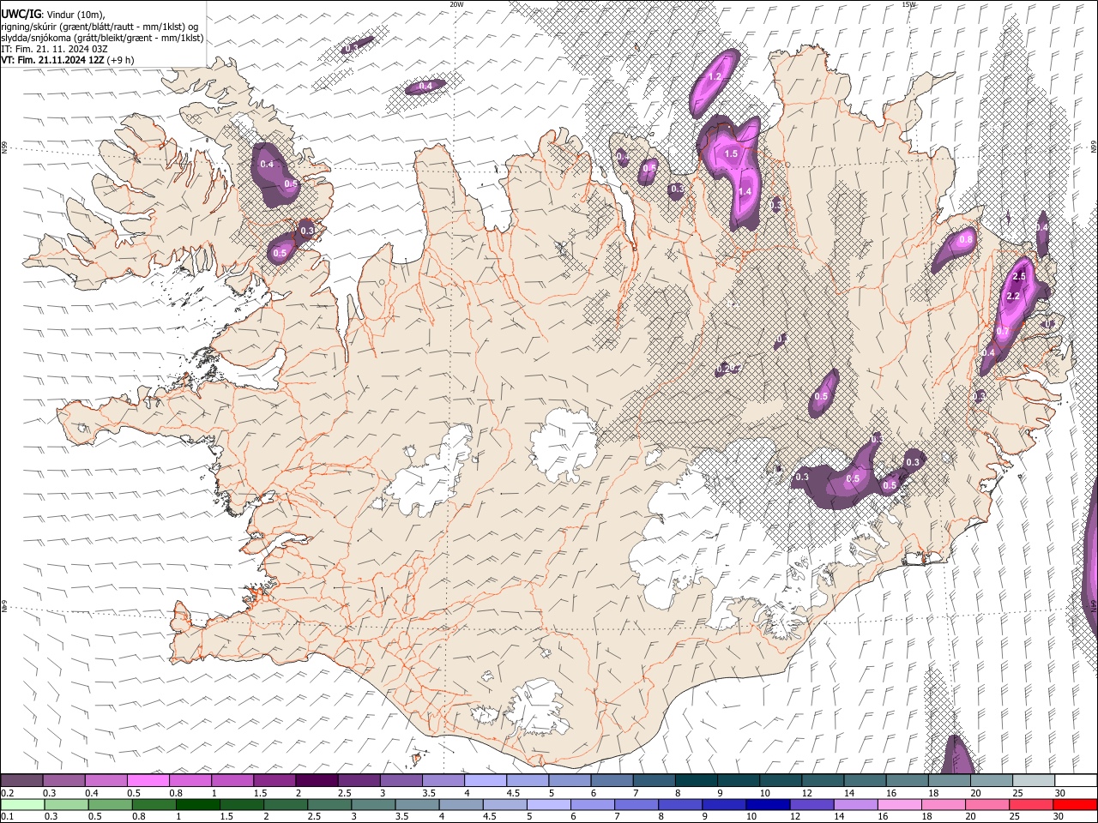Click the darkest green legend swatch labeled 1
The width and height of the screenshot is (1098, 823).
pyautogui.click(x=197, y=804)
